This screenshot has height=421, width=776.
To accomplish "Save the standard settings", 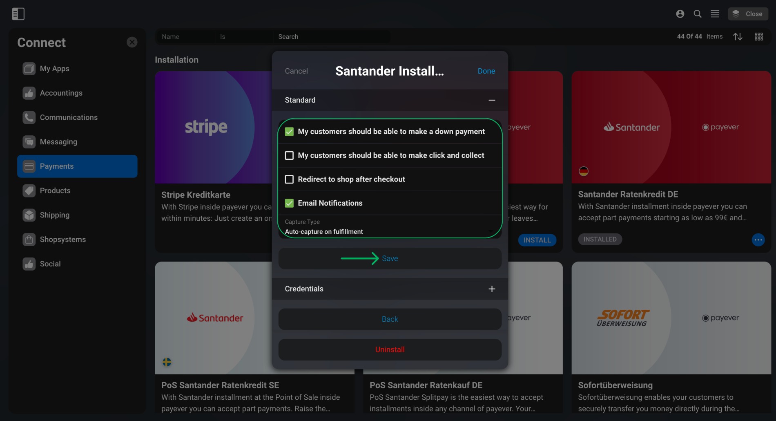I will (390, 258).
